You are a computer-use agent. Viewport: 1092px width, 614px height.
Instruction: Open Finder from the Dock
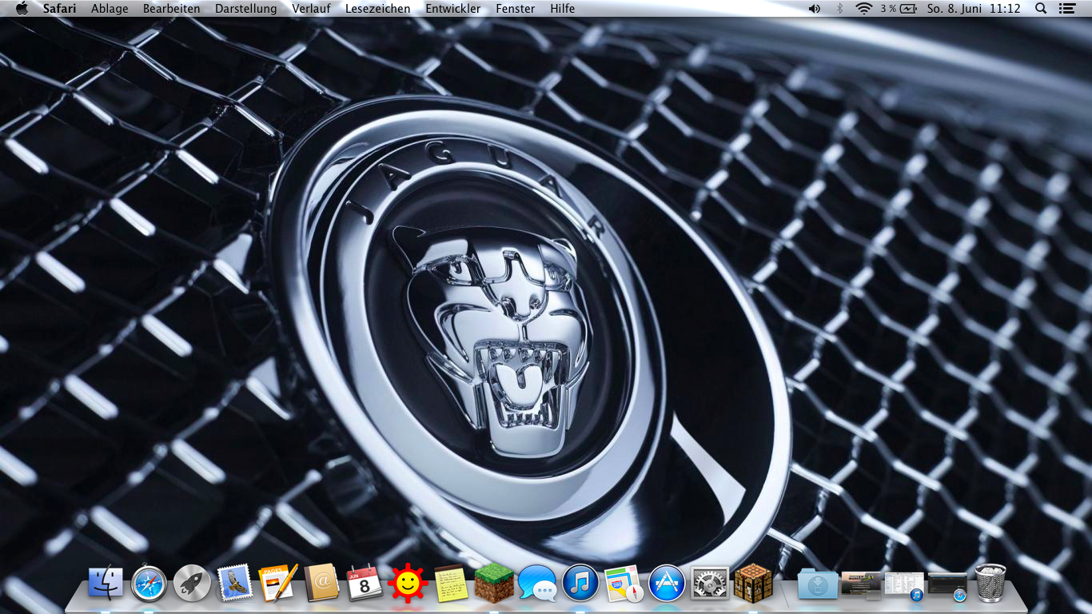tap(106, 583)
